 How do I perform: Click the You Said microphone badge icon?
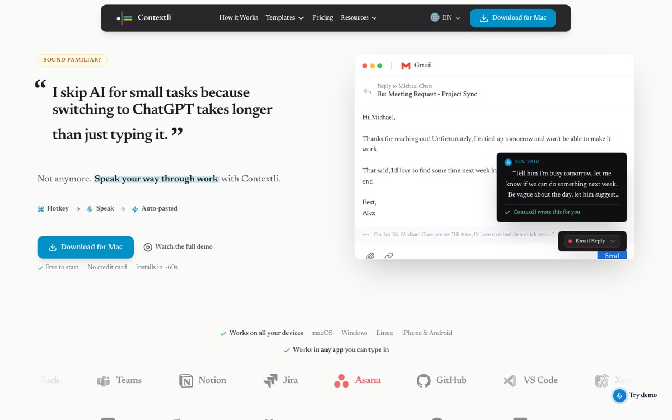(x=508, y=162)
